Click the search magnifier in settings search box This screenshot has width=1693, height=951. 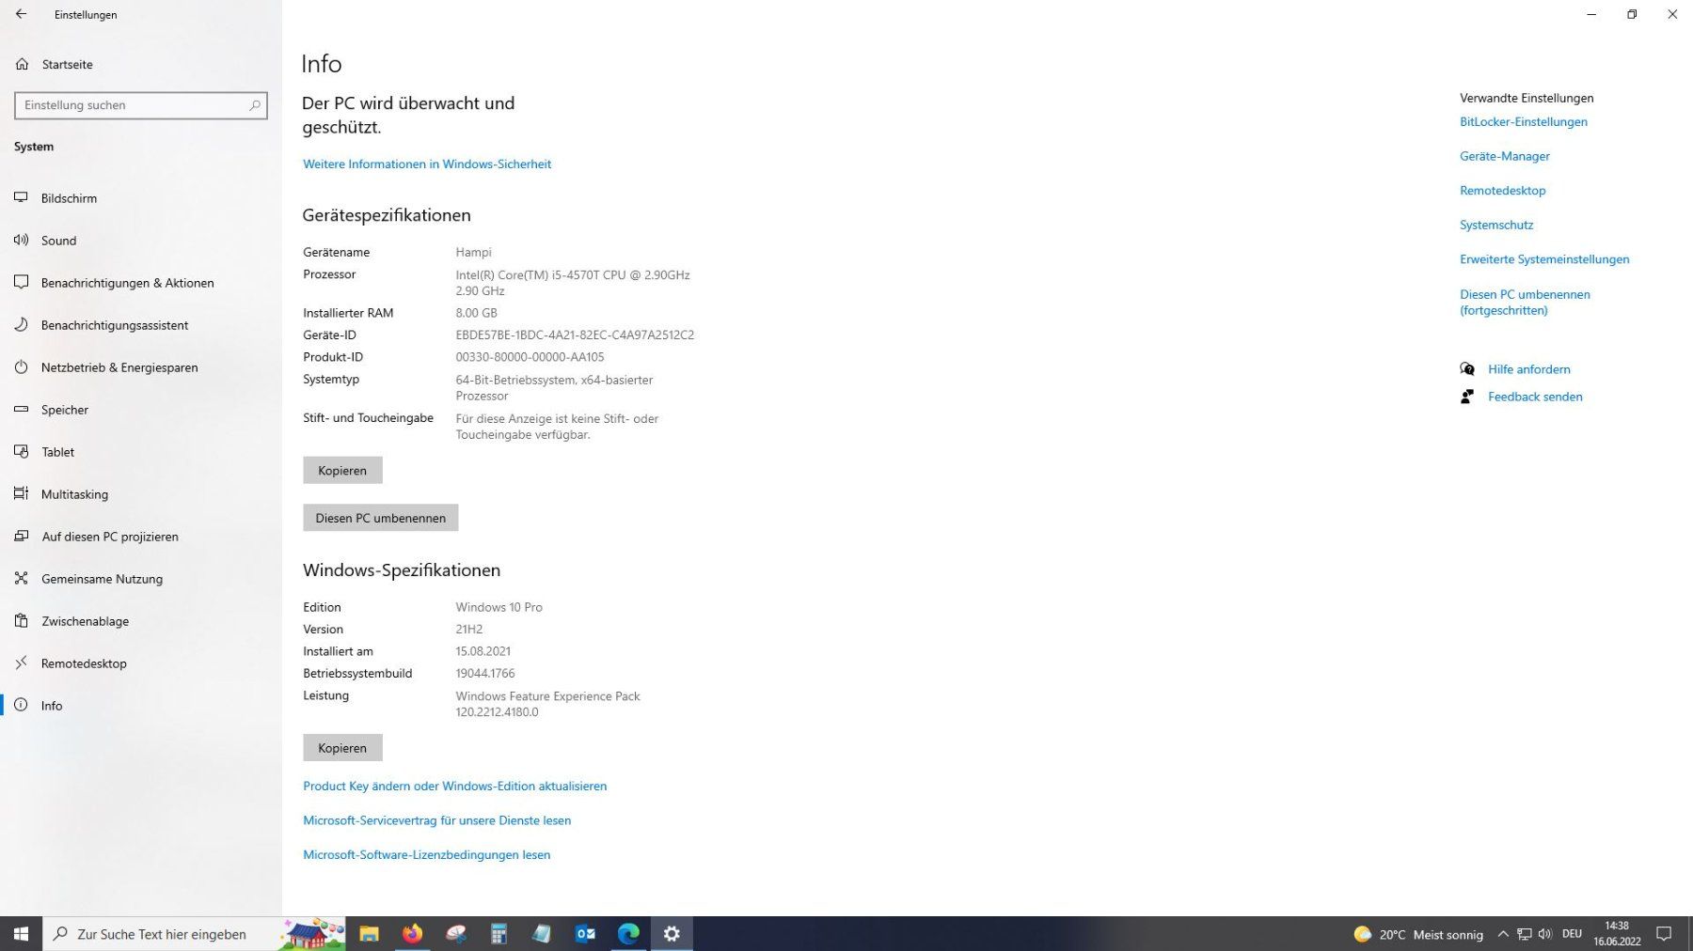(x=254, y=105)
